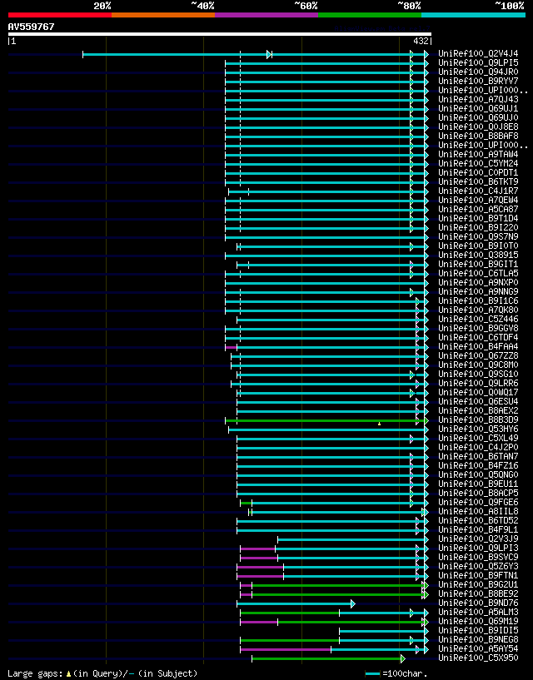Open hit UniRef100_Q67ZZ8
This screenshot has height=680, width=533.
(478, 355)
